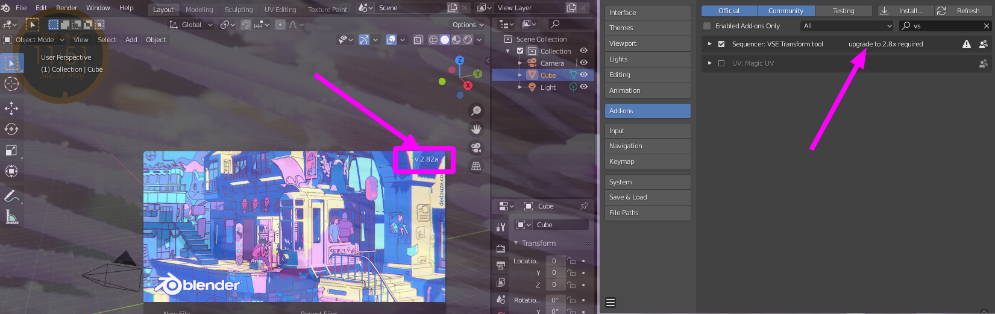Open the Themes preferences section
Image resolution: width=995 pixels, height=314 pixels.
pyautogui.click(x=647, y=28)
